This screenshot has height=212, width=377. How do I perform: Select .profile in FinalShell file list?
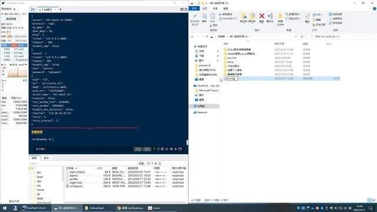(73, 179)
